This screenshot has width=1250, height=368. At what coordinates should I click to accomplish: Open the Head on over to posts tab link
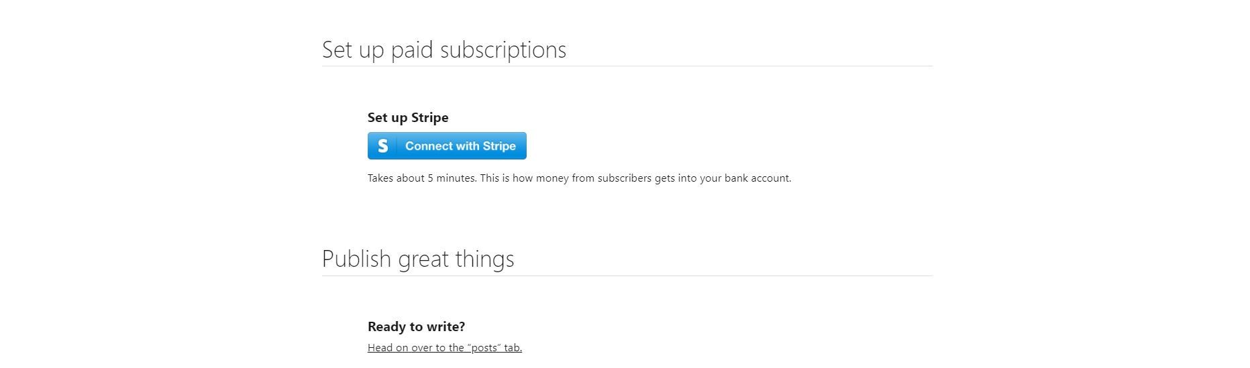tap(445, 347)
